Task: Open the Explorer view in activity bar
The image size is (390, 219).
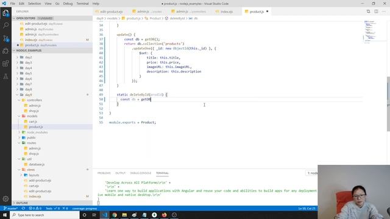Action: coord(5,13)
